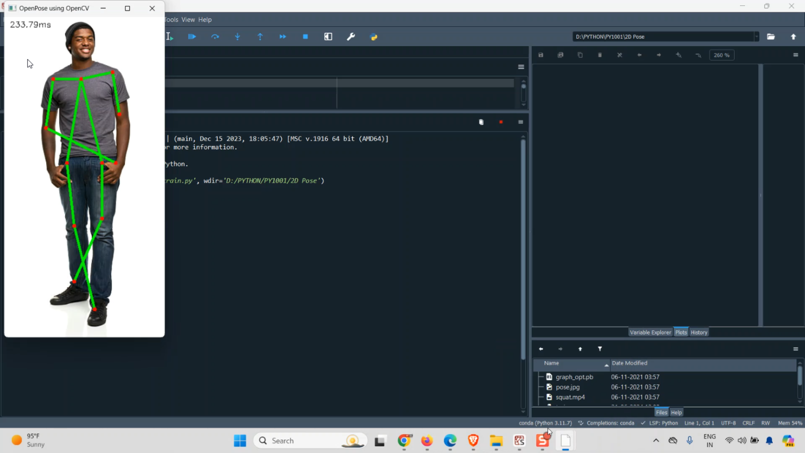Sort files by Date Modified column header
This screenshot has width=805, height=453.
pyautogui.click(x=630, y=363)
